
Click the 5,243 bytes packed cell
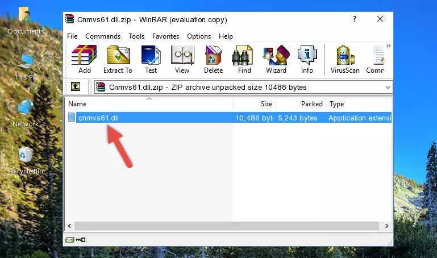point(297,118)
